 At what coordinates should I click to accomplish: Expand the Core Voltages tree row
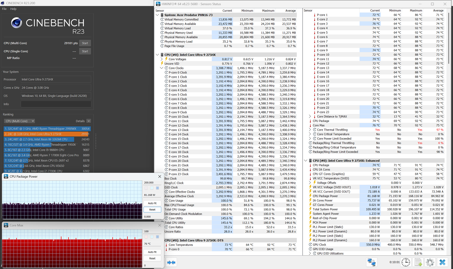(x=162, y=59)
